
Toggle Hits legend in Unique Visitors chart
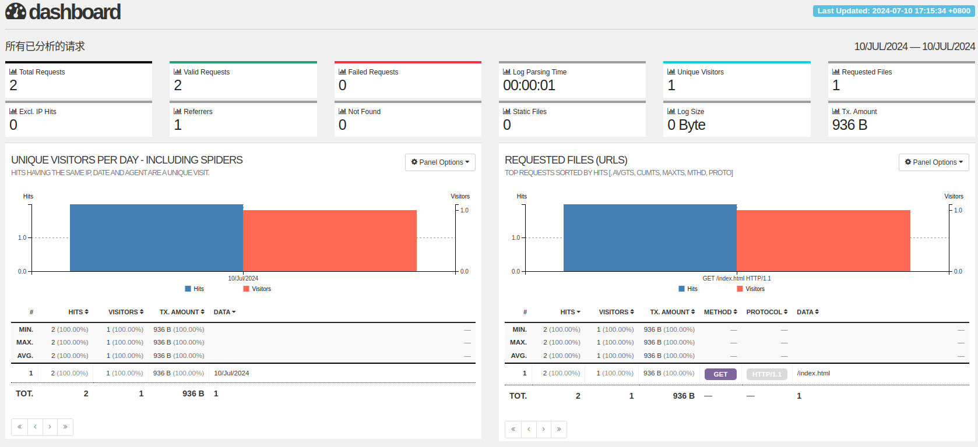tap(194, 289)
